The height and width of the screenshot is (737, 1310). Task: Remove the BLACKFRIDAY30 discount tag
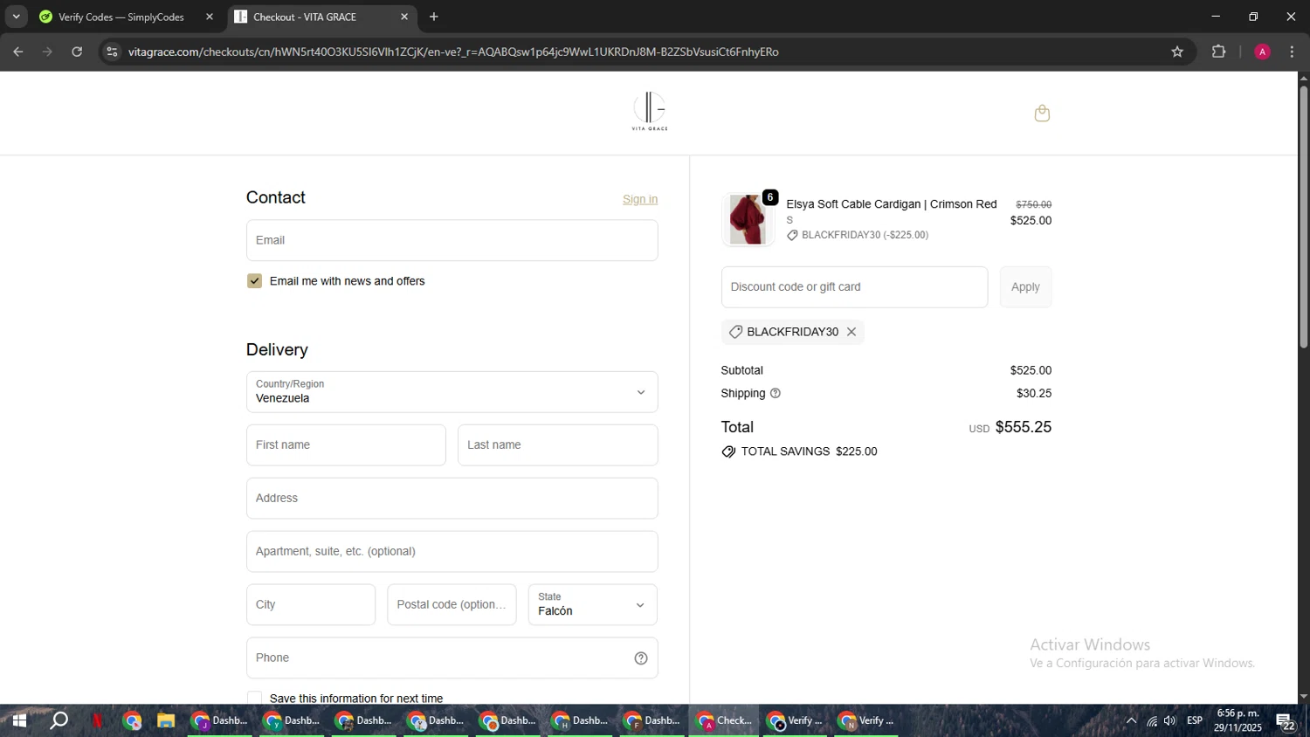click(x=851, y=332)
